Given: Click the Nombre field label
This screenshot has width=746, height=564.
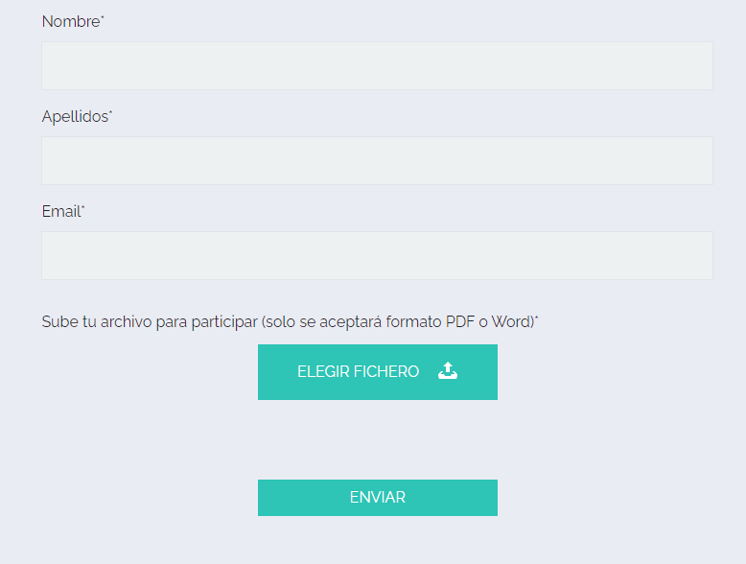Looking at the screenshot, I should coord(71,21).
